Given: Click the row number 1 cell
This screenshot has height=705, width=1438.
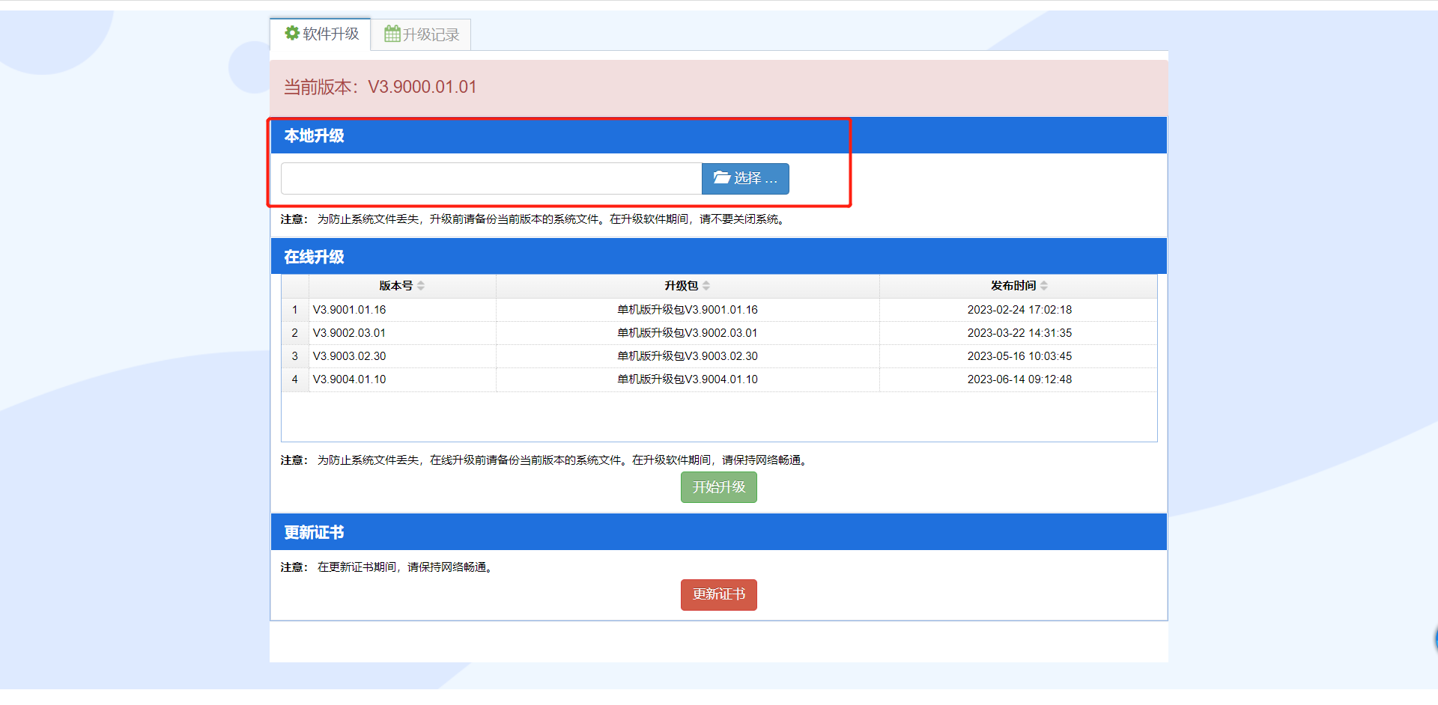Looking at the screenshot, I should pyautogui.click(x=295, y=310).
